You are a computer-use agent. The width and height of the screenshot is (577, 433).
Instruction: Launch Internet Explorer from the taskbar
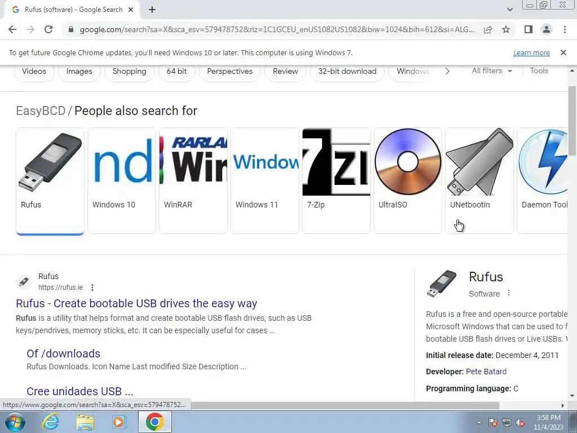[x=50, y=422]
